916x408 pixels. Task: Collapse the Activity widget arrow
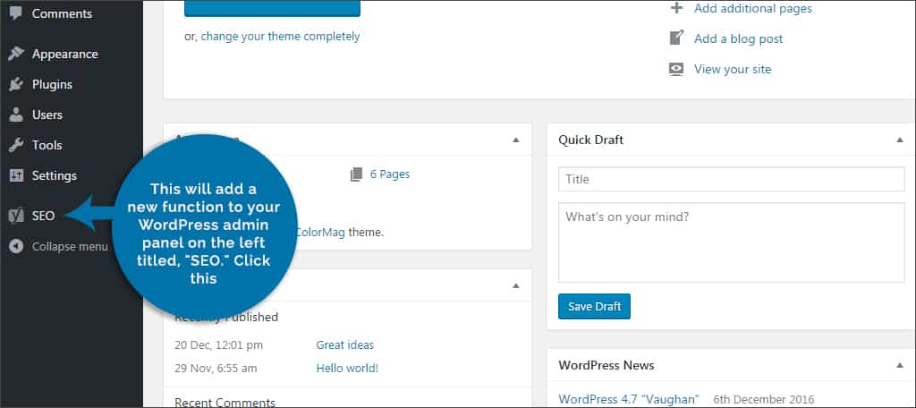pos(516,285)
